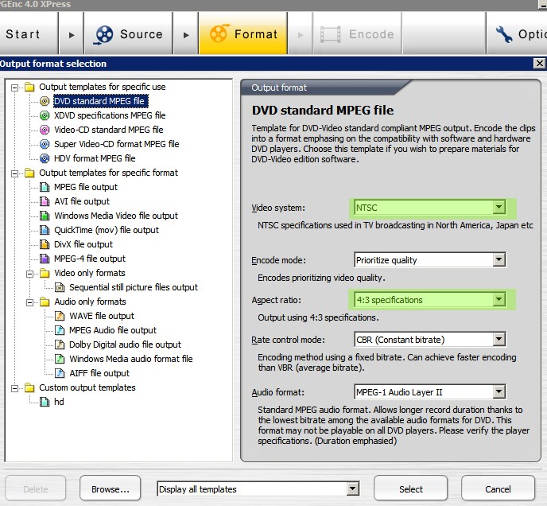This screenshot has width=547, height=506.
Task: Open the Aspect ratio dropdown
Action: coord(499,300)
